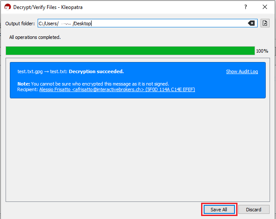The width and height of the screenshot is (276, 219).
Task: Click the note about message not signed
Action: point(93,84)
